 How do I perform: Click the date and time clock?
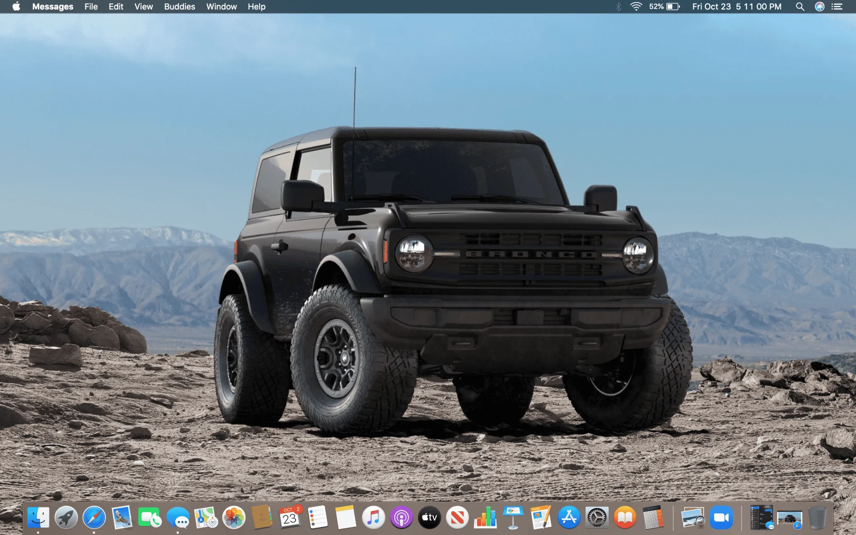[737, 6]
